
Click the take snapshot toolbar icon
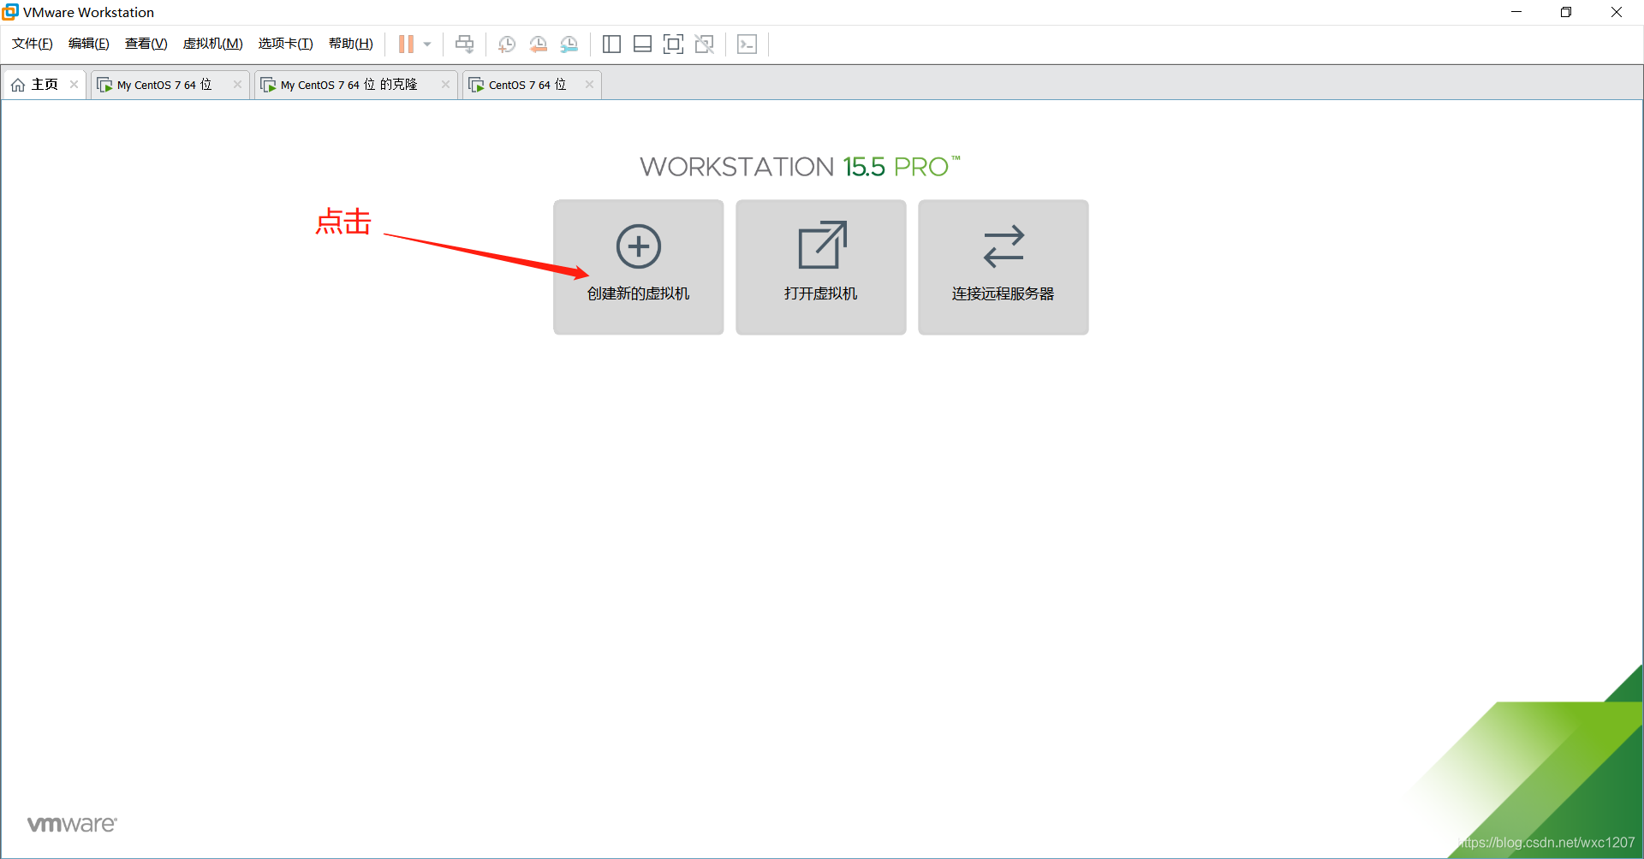[x=507, y=44]
